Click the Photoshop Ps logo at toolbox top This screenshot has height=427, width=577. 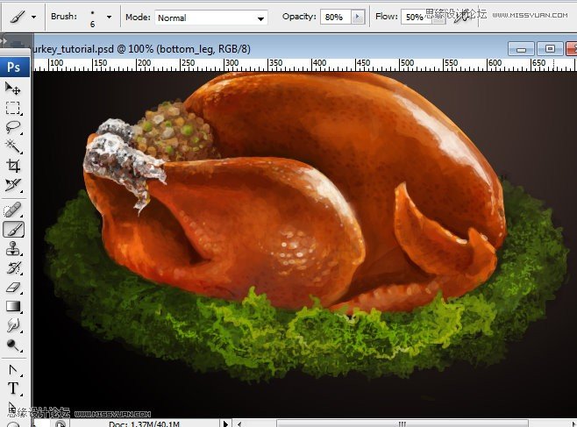(x=14, y=67)
